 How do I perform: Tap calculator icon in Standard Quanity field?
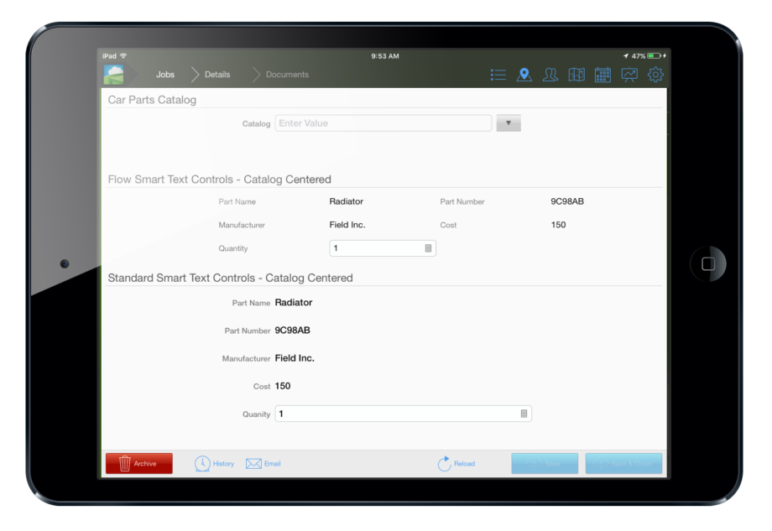pos(524,414)
